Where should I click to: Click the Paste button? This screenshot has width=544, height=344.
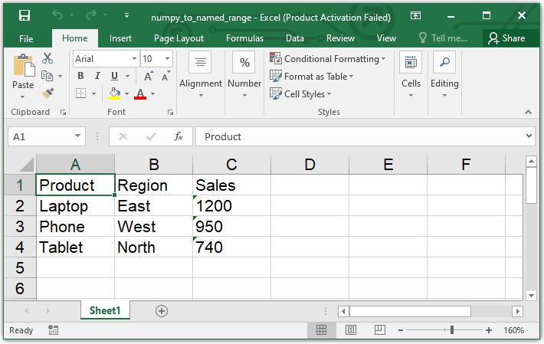click(23, 72)
